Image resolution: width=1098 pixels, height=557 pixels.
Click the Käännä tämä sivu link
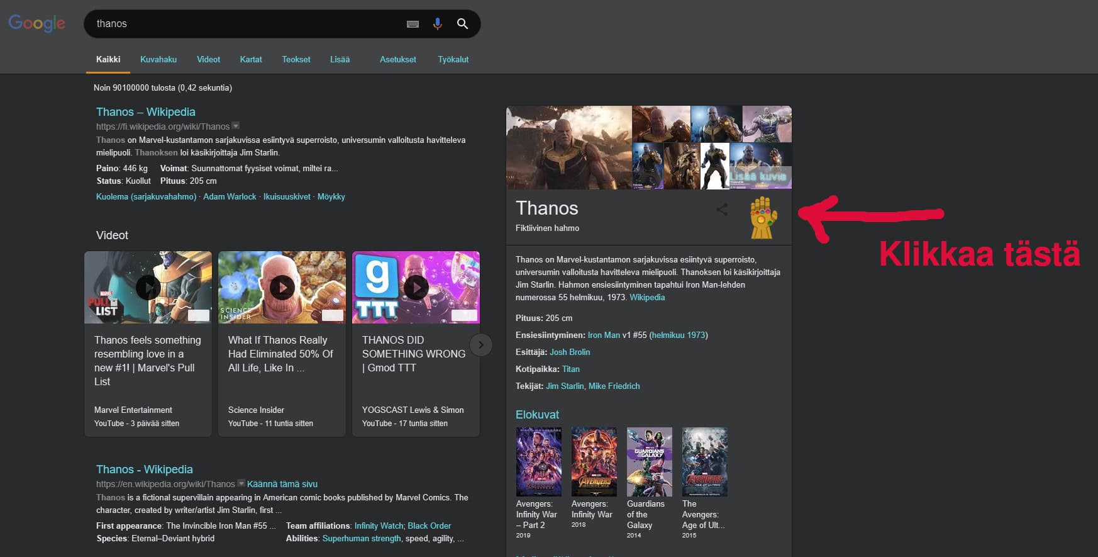pyautogui.click(x=282, y=484)
